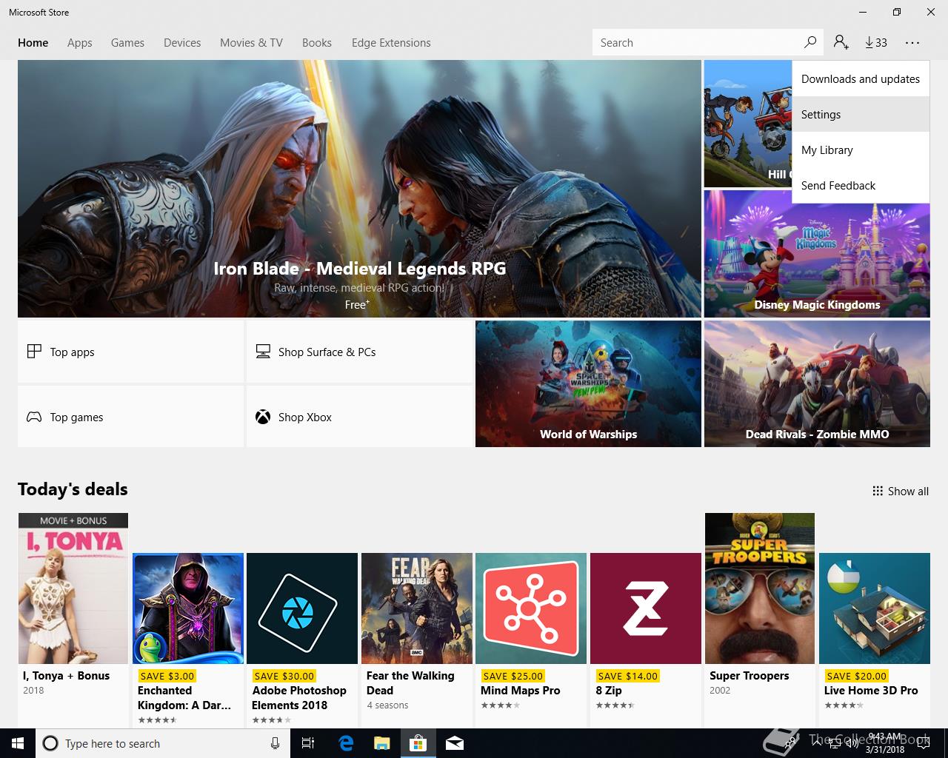The width and height of the screenshot is (948, 758).
Task: Open the Edge Extensions tab
Action: (391, 43)
